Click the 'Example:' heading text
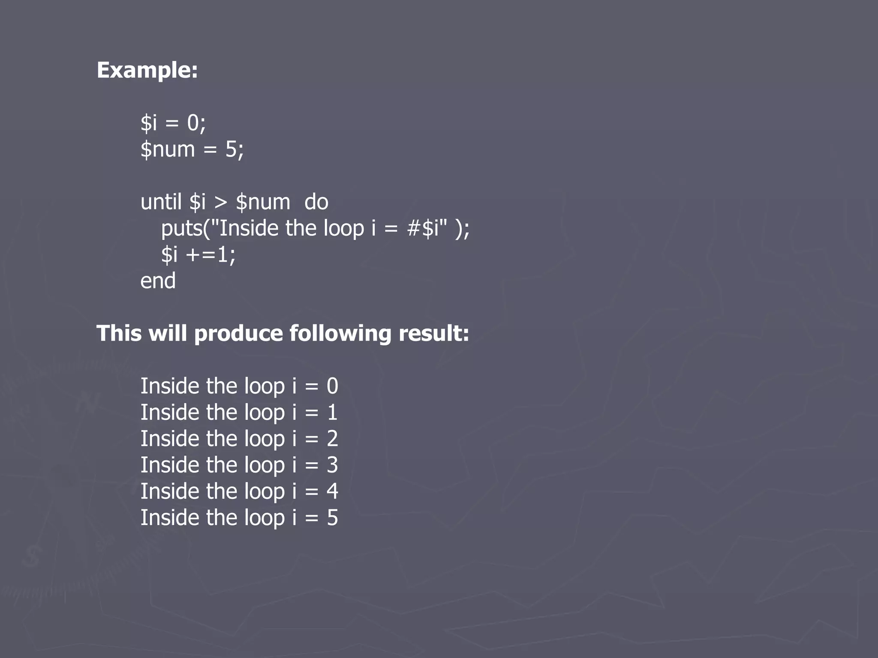This screenshot has height=658, width=878. tap(147, 71)
